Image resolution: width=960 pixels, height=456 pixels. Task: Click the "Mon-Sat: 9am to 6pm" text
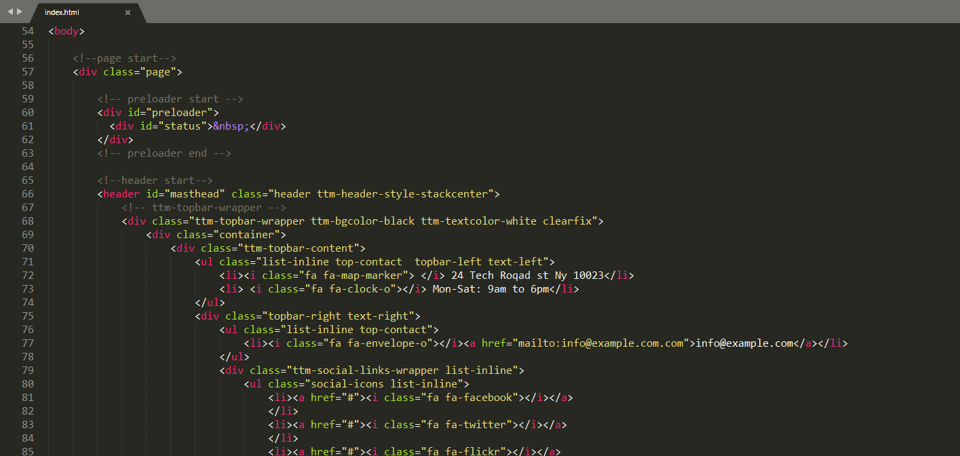(x=491, y=289)
